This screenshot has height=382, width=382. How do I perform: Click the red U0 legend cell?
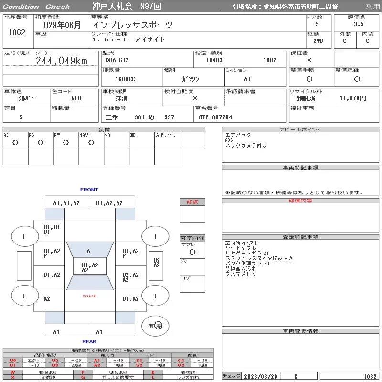(13, 361)
